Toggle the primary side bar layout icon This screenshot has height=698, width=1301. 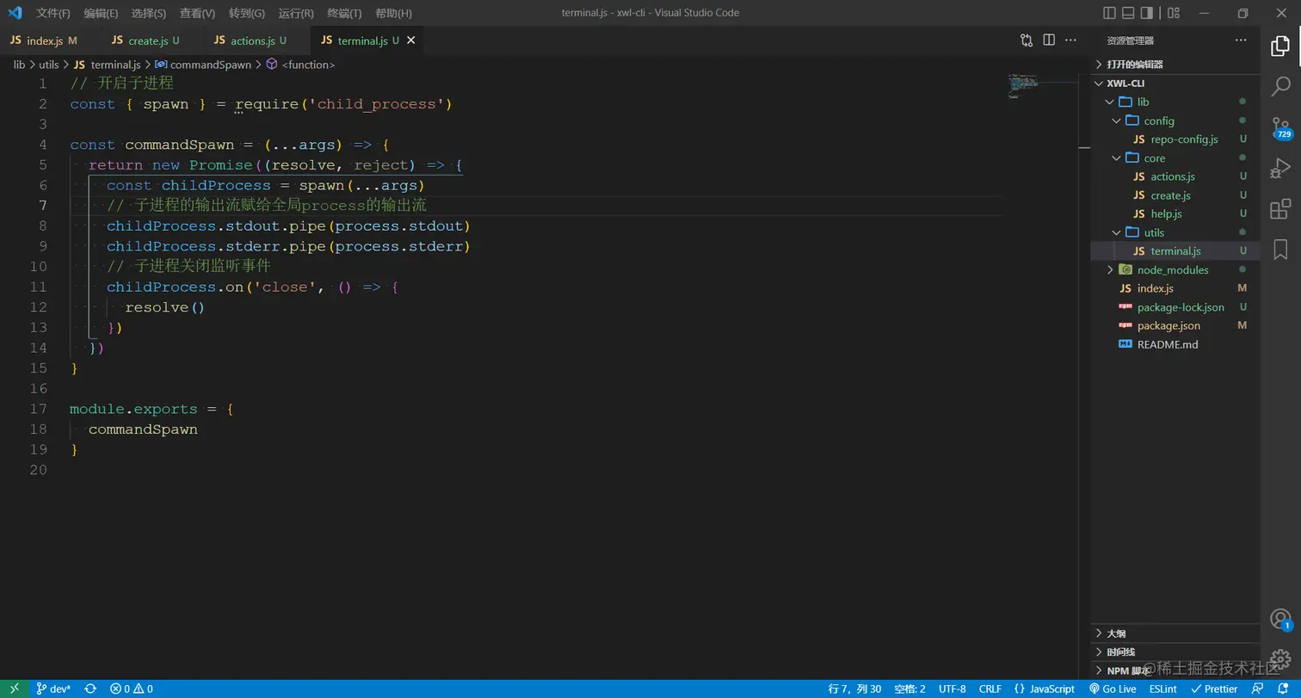click(x=1109, y=13)
